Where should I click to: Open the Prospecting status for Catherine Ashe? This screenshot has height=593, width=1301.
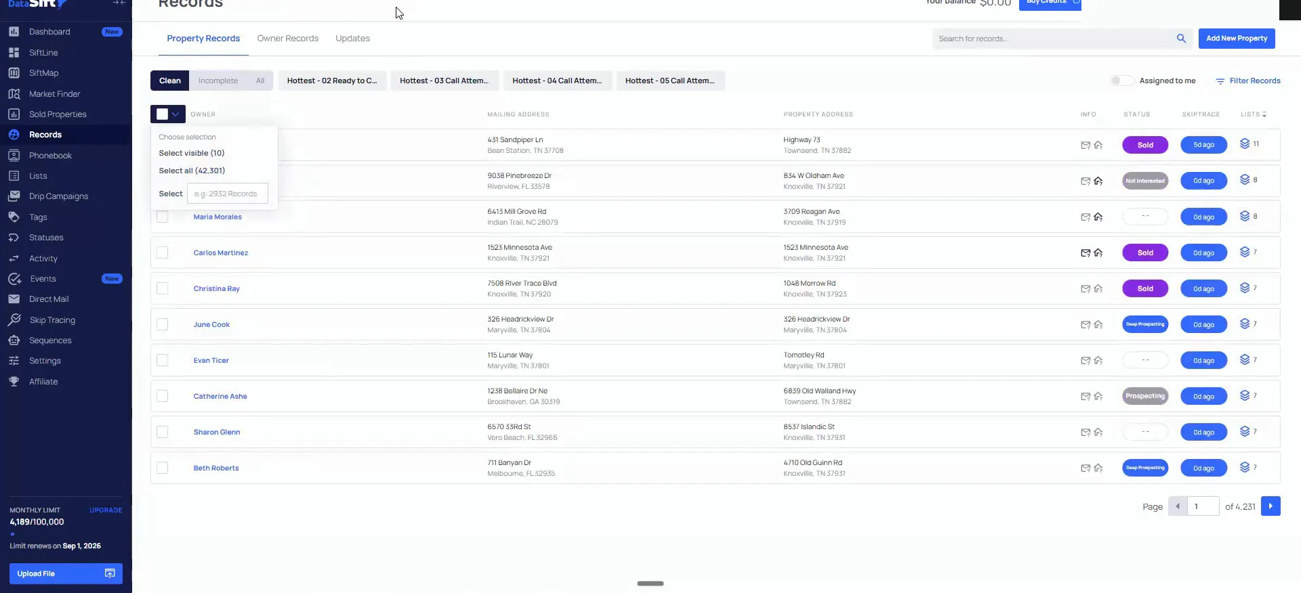(x=1145, y=396)
